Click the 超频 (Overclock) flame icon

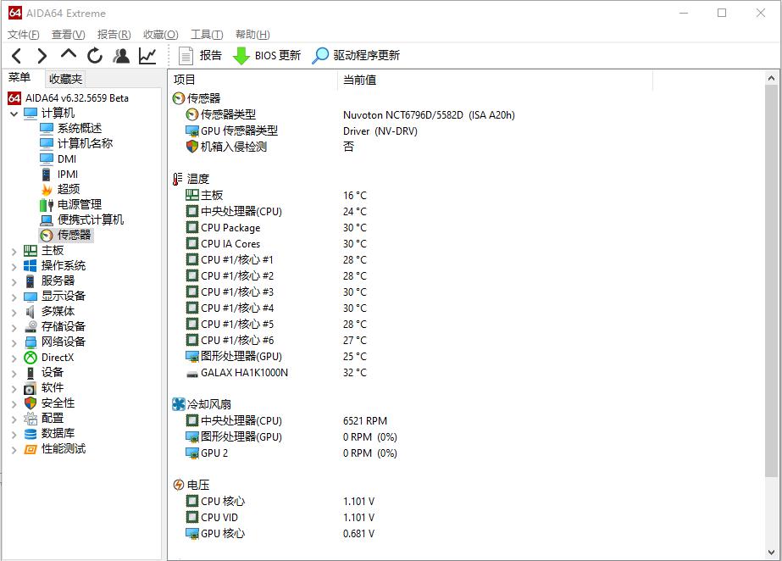pos(47,189)
